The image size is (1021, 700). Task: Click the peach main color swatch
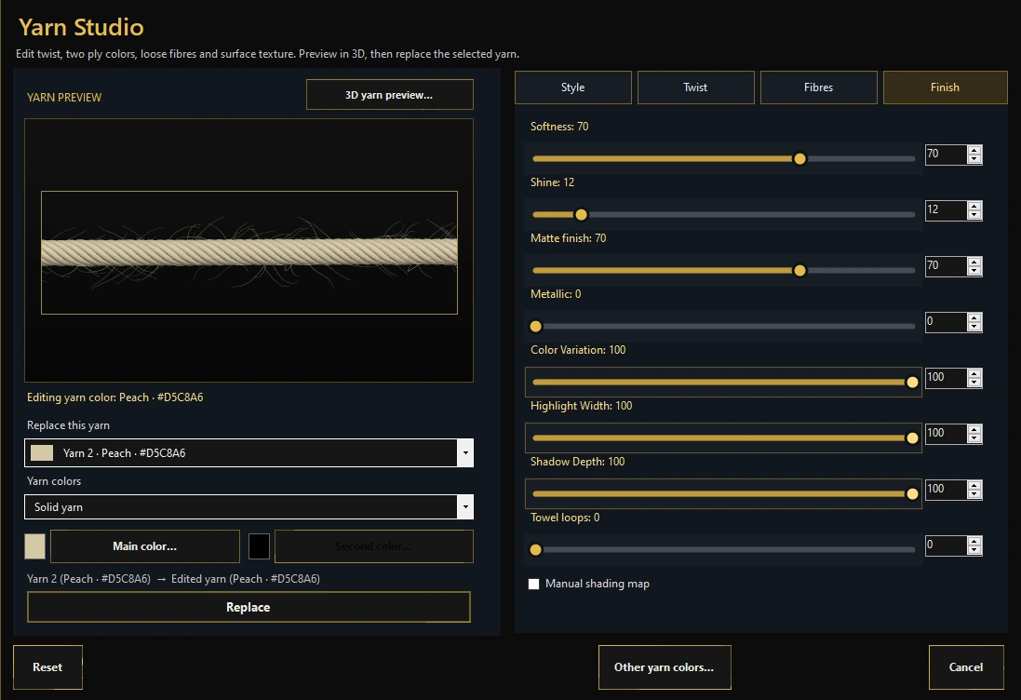tap(35, 546)
